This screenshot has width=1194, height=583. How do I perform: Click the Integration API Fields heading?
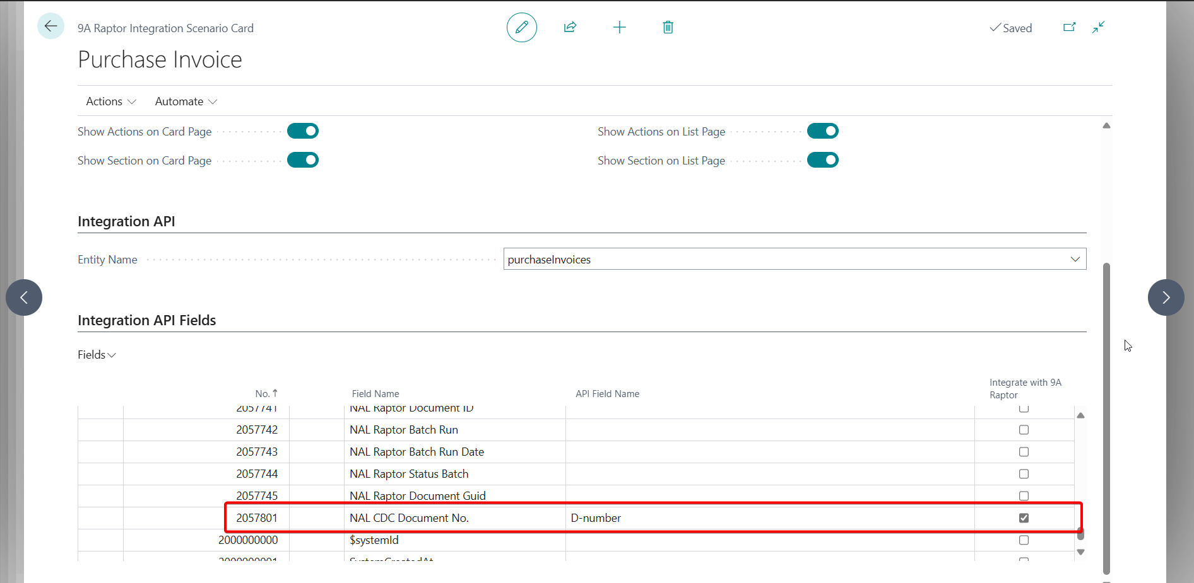146,320
